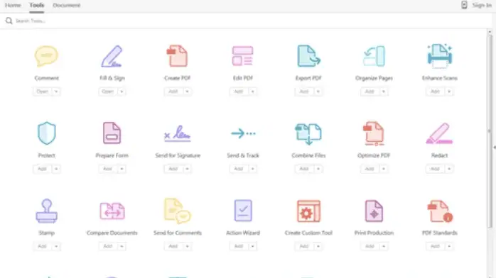Click the search magnifier icon
496x278 pixels.
click(9, 21)
